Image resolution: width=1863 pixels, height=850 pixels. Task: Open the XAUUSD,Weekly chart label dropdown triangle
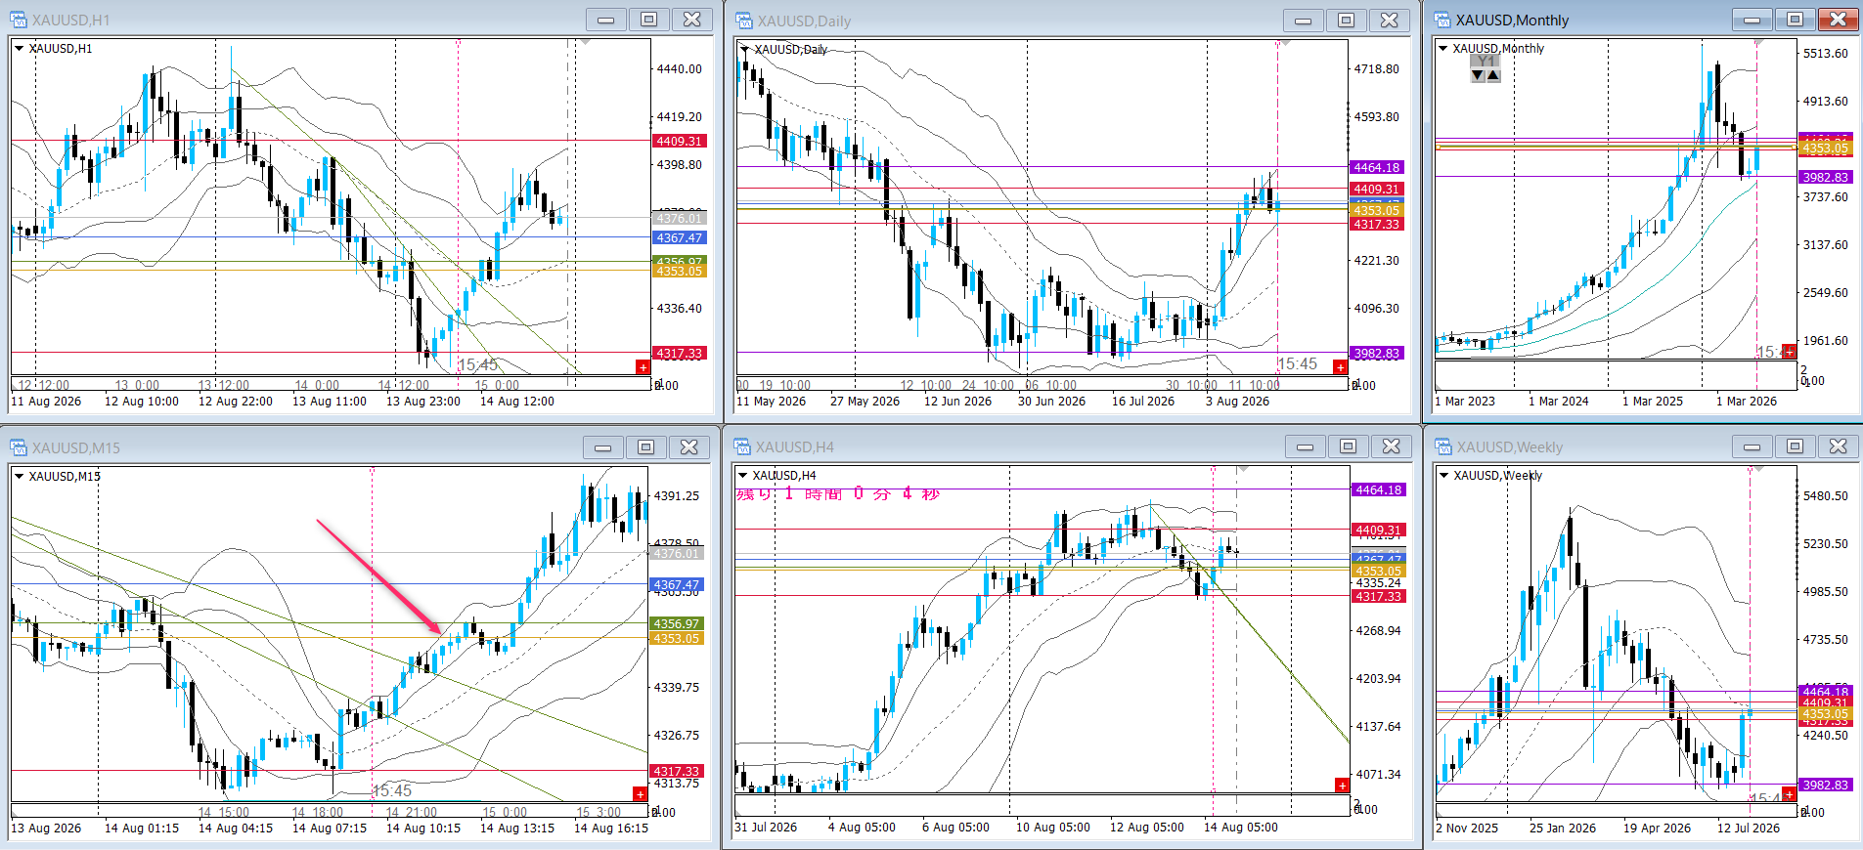[1444, 475]
